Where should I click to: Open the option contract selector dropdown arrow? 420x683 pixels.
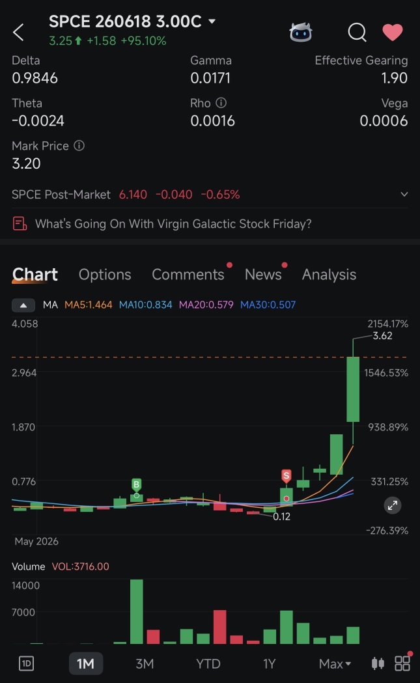tap(212, 21)
